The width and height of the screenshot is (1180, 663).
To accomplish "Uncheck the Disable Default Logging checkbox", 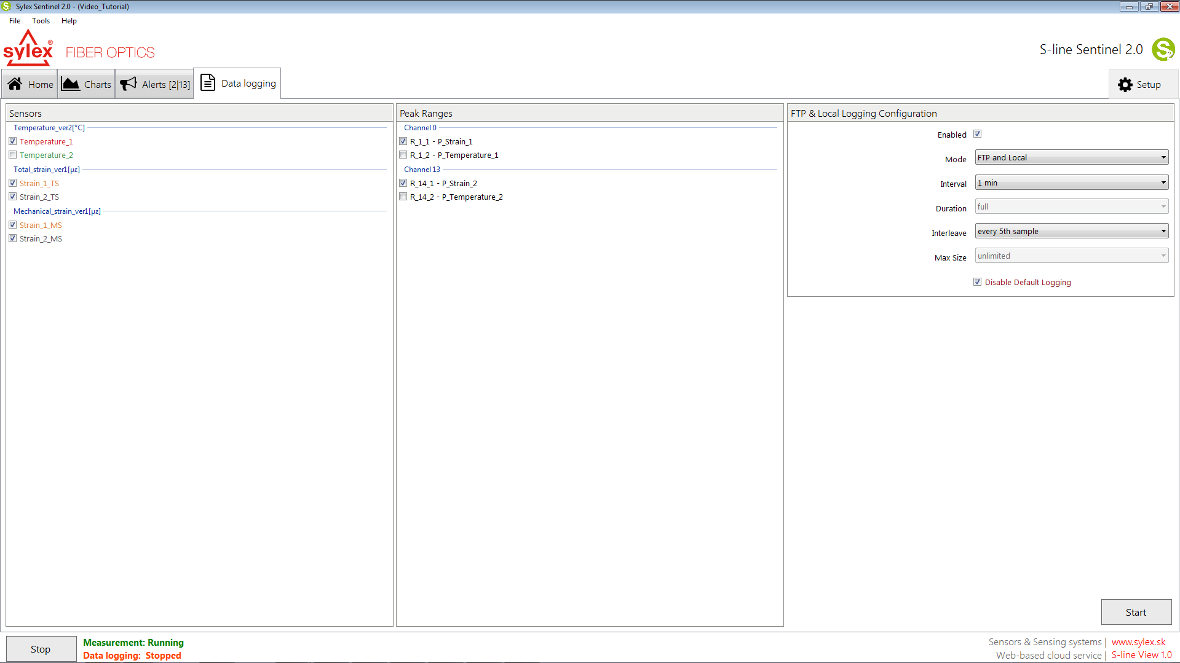I will point(977,282).
